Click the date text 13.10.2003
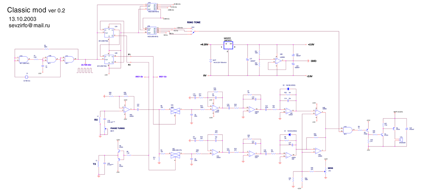 22,19
